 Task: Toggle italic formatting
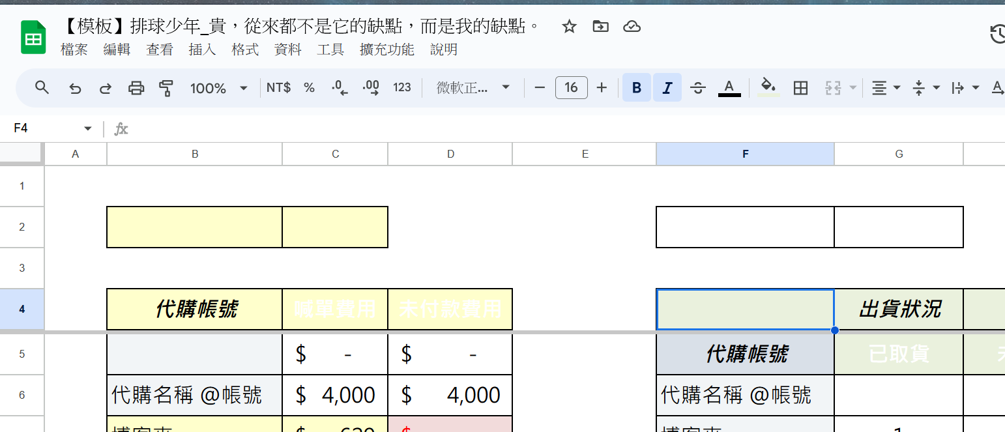[x=667, y=88]
